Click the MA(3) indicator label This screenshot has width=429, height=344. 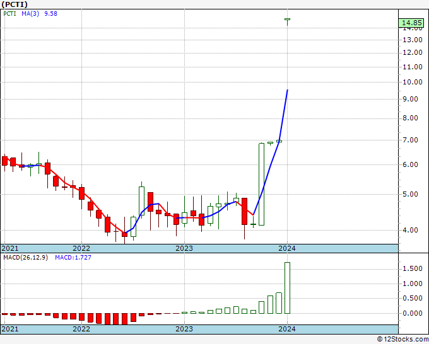(30, 14)
